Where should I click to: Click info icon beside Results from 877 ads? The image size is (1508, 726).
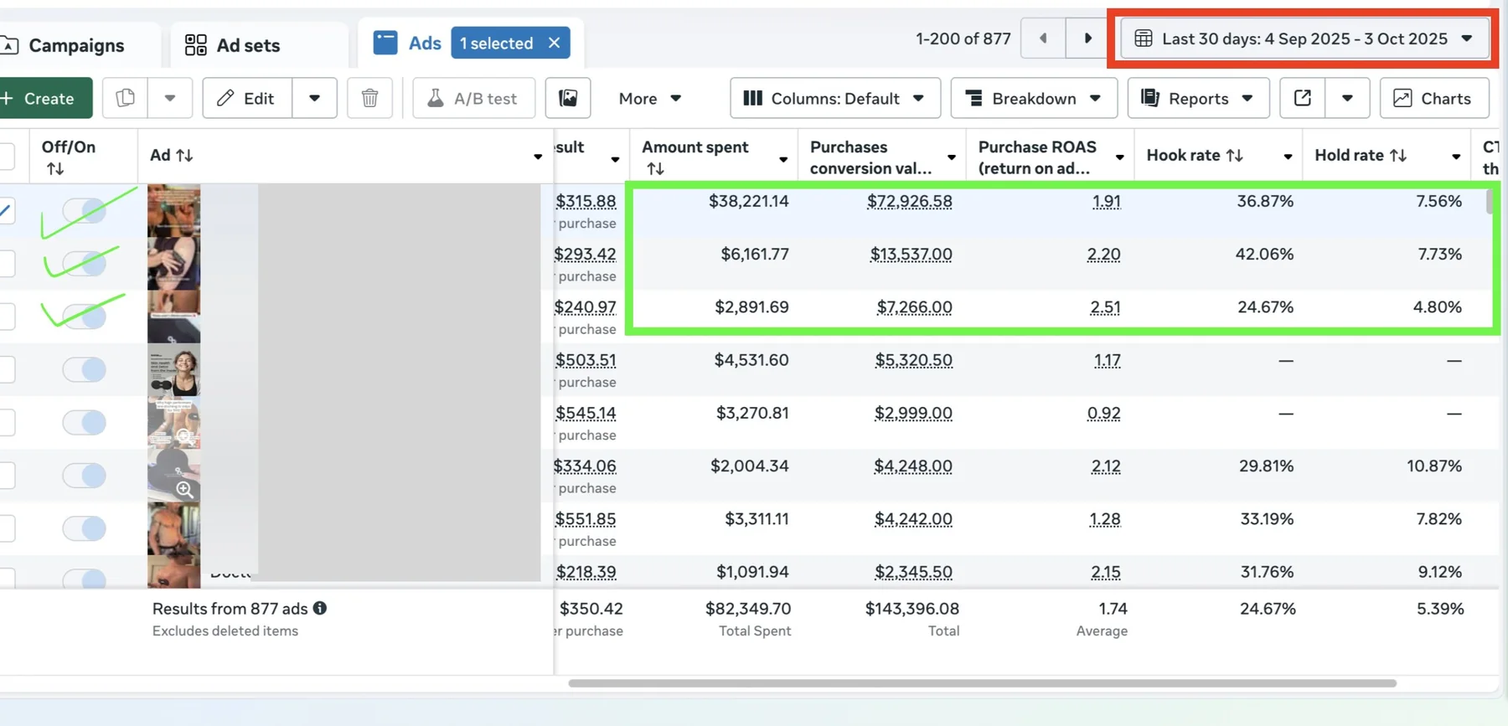(320, 608)
